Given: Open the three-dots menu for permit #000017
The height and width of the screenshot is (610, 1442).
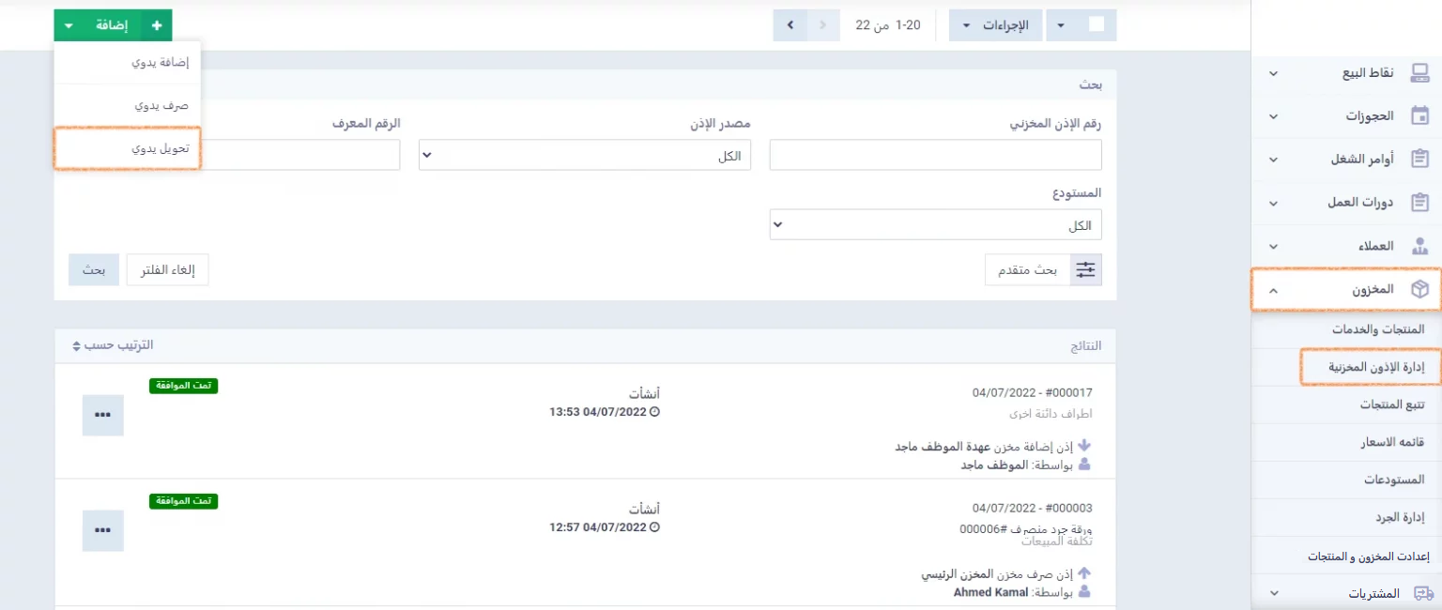Looking at the screenshot, I should (x=102, y=415).
